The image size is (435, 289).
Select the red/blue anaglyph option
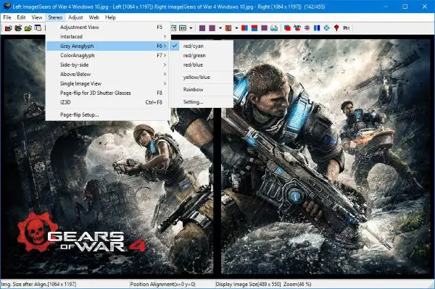pyautogui.click(x=202, y=65)
